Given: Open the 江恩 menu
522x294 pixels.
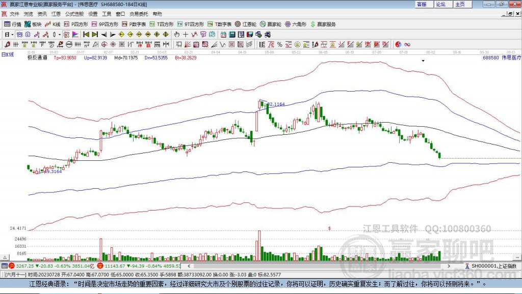Looking at the screenshot, I should (x=56, y=14).
